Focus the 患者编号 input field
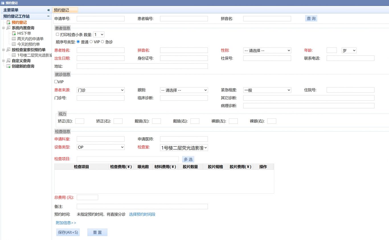Screen dimensions: 389x240 (x=184, y=18)
